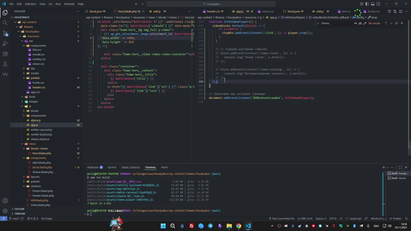Open the Selection menu

30,4
